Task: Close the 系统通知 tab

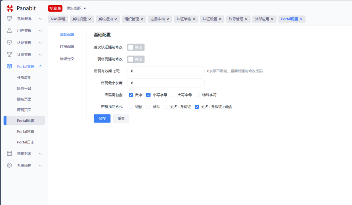Action: tap(116, 19)
